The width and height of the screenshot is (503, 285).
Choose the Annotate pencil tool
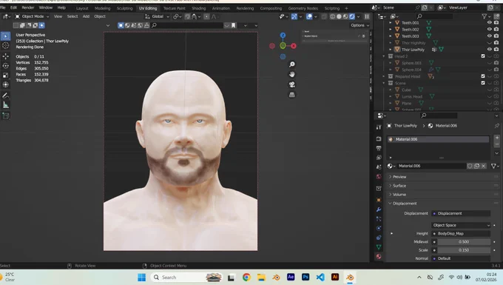click(5, 95)
